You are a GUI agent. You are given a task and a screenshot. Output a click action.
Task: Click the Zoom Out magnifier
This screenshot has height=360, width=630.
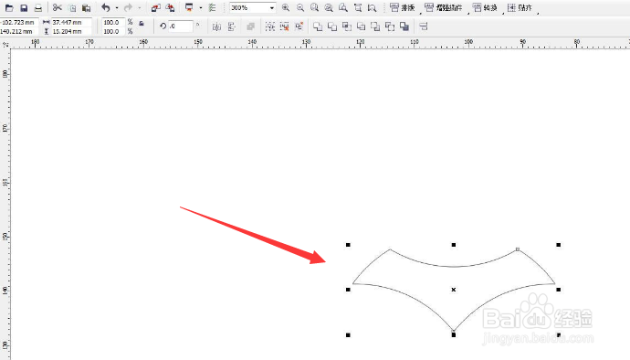[300, 7]
